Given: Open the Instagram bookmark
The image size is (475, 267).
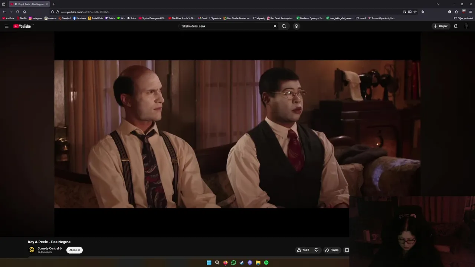Looking at the screenshot, I should (36, 18).
